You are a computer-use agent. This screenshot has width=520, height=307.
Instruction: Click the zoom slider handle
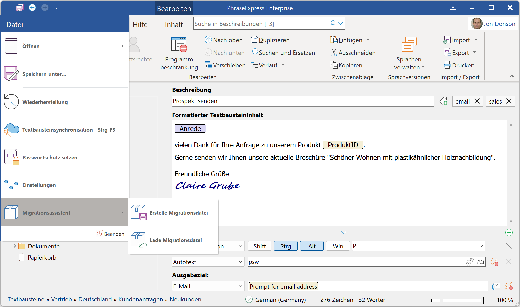(x=441, y=300)
